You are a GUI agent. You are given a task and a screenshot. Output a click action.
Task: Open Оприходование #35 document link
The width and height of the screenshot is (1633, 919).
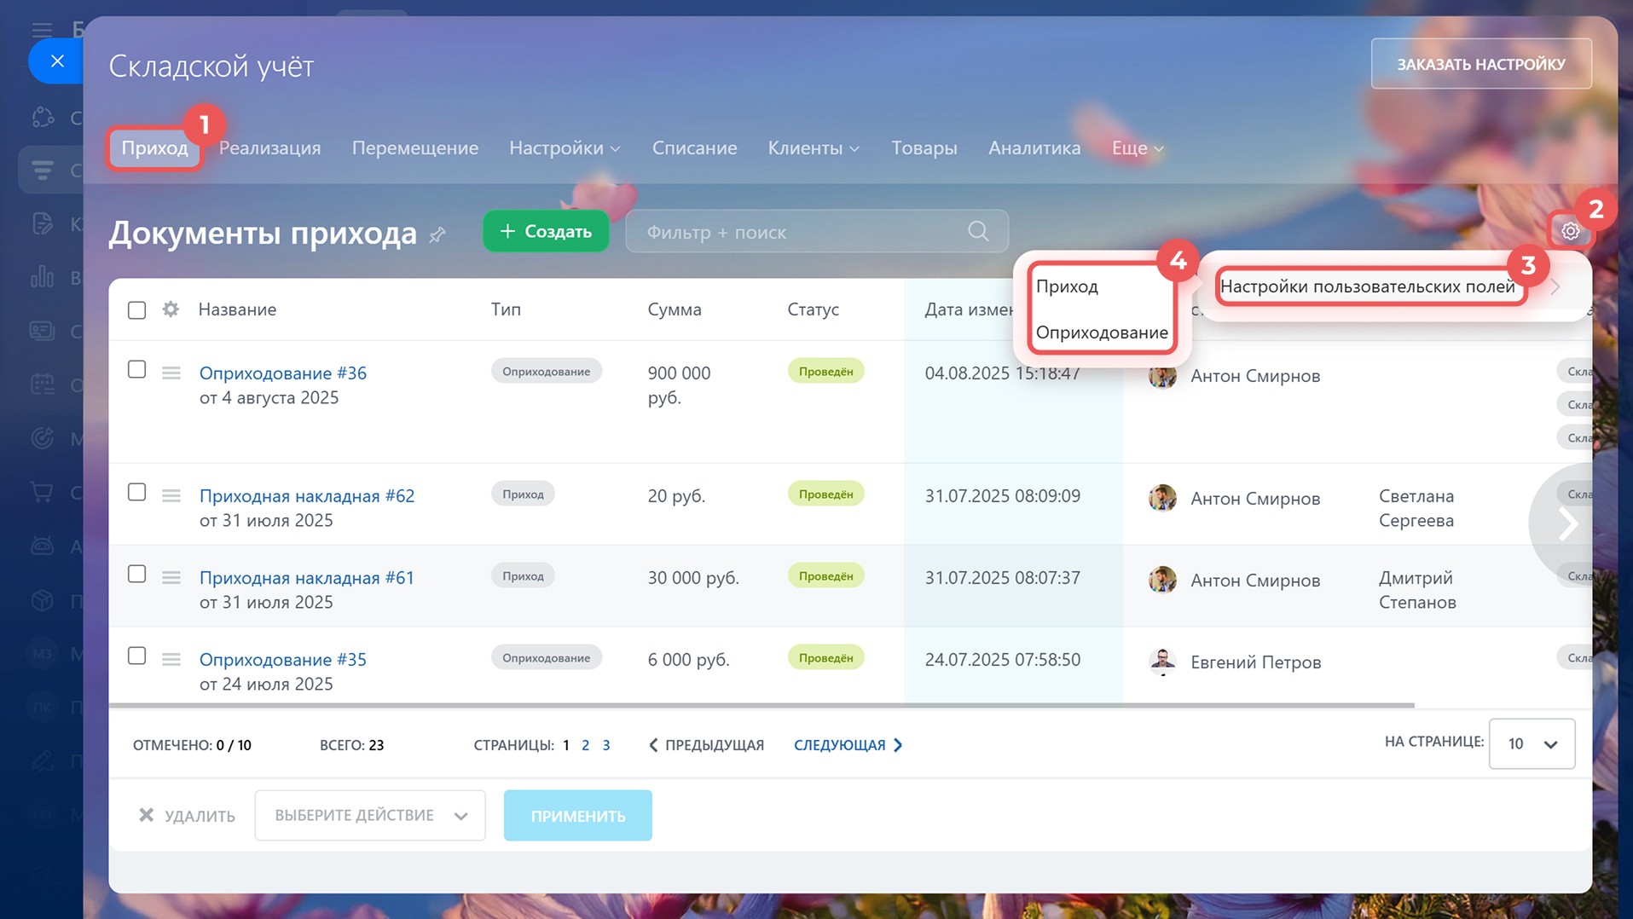click(283, 660)
